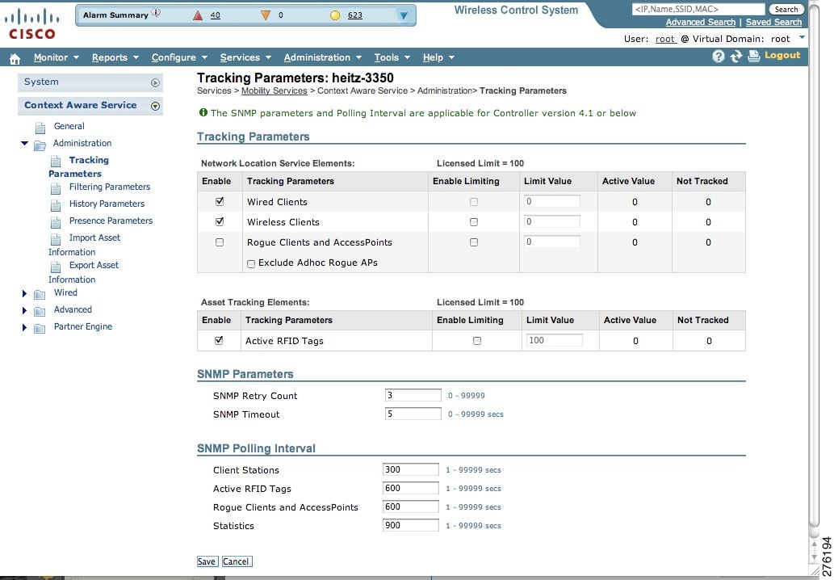Click the Client Stations polling interval field

click(x=411, y=469)
